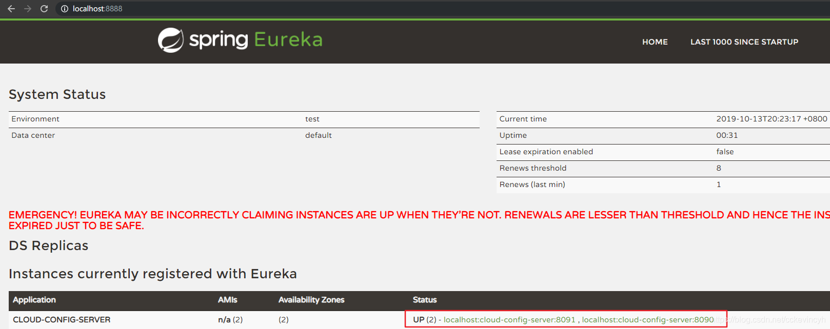Viewport: 830px width, 329px height.
Task: Click the Current time label
Action: pyautogui.click(x=523, y=119)
